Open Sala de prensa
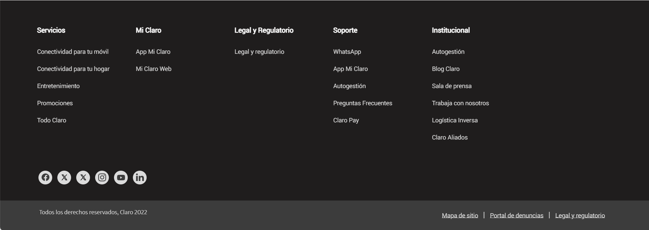The height and width of the screenshot is (230, 649). tap(452, 86)
